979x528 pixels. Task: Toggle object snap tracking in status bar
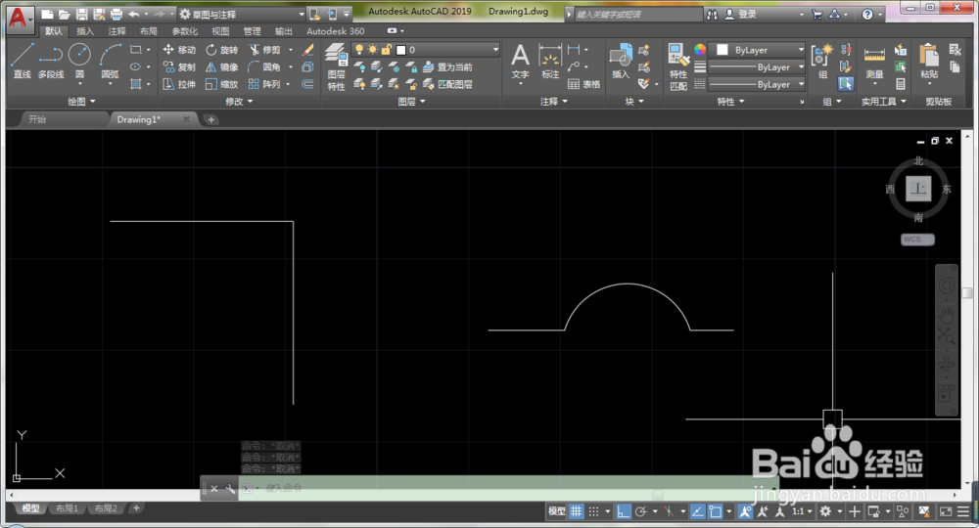tap(697, 511)
